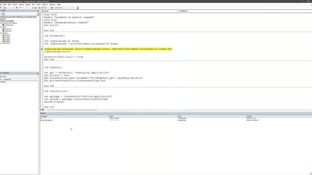Collapse the Microsoft Word Objects folder

[x=1, y=23]
